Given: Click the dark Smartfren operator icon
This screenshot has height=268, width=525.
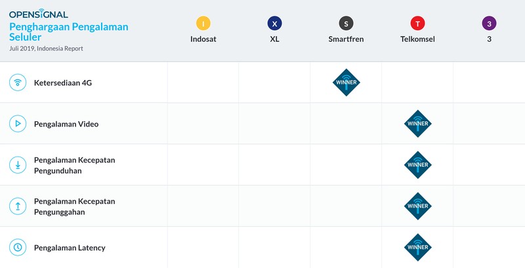Looking at the screenshot, I should tap(346, 24).
